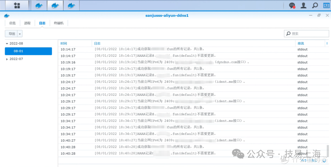Select the log entry mentioning dyndns.com接口
Image resolution: width=331 pixels, height=167 pixels.
[x=172, y=62]
